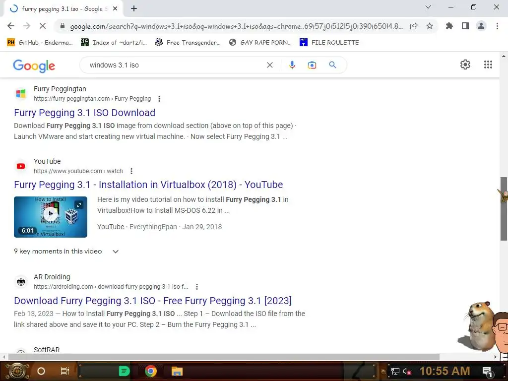Image resolution: width=508 pixels, height=381 pixels.
Task: Stop loading the page
Action: point(43,26)
